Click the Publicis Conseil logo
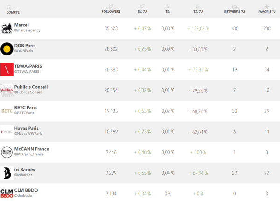 (7, 90)
